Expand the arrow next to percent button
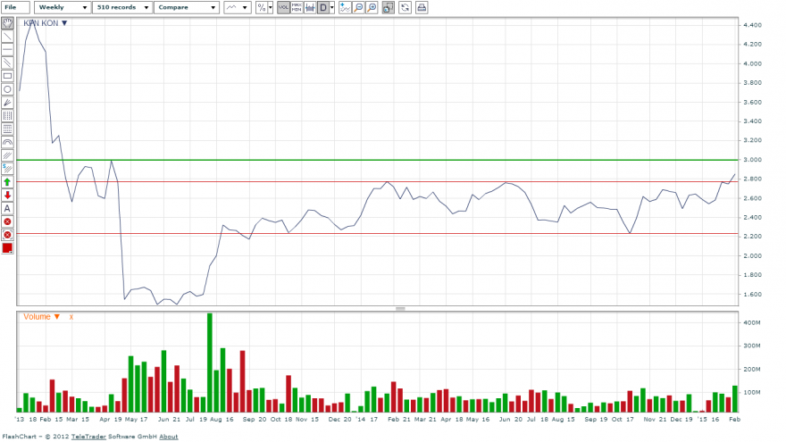Image resolution: width=786 pixels, height=442 pixels. (x=271, y=7)
